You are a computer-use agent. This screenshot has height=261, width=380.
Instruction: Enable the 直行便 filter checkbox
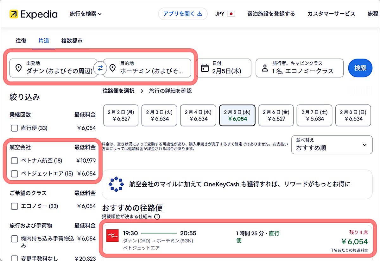pos(14,128)
